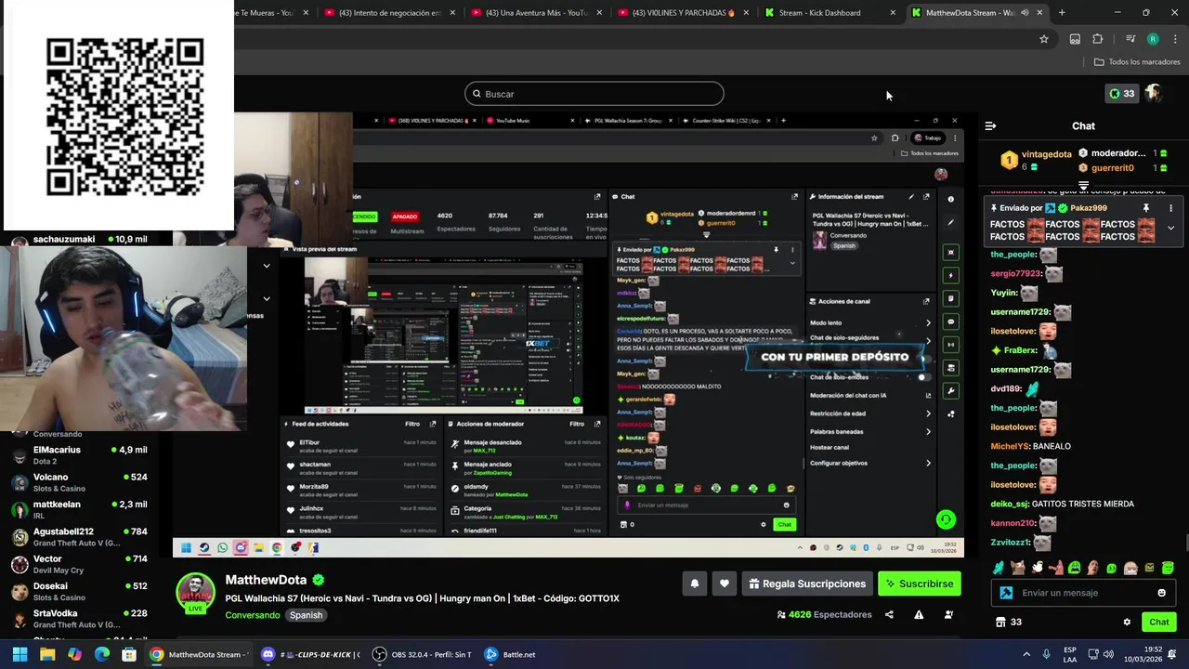The height and width of the screenshot is (669, 1189).
Task: Open Dosekai channel in sidebar
Action: 79,592
